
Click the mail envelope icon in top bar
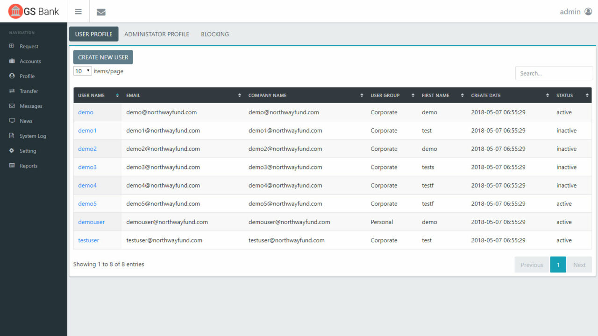click(x=101, y=11)
